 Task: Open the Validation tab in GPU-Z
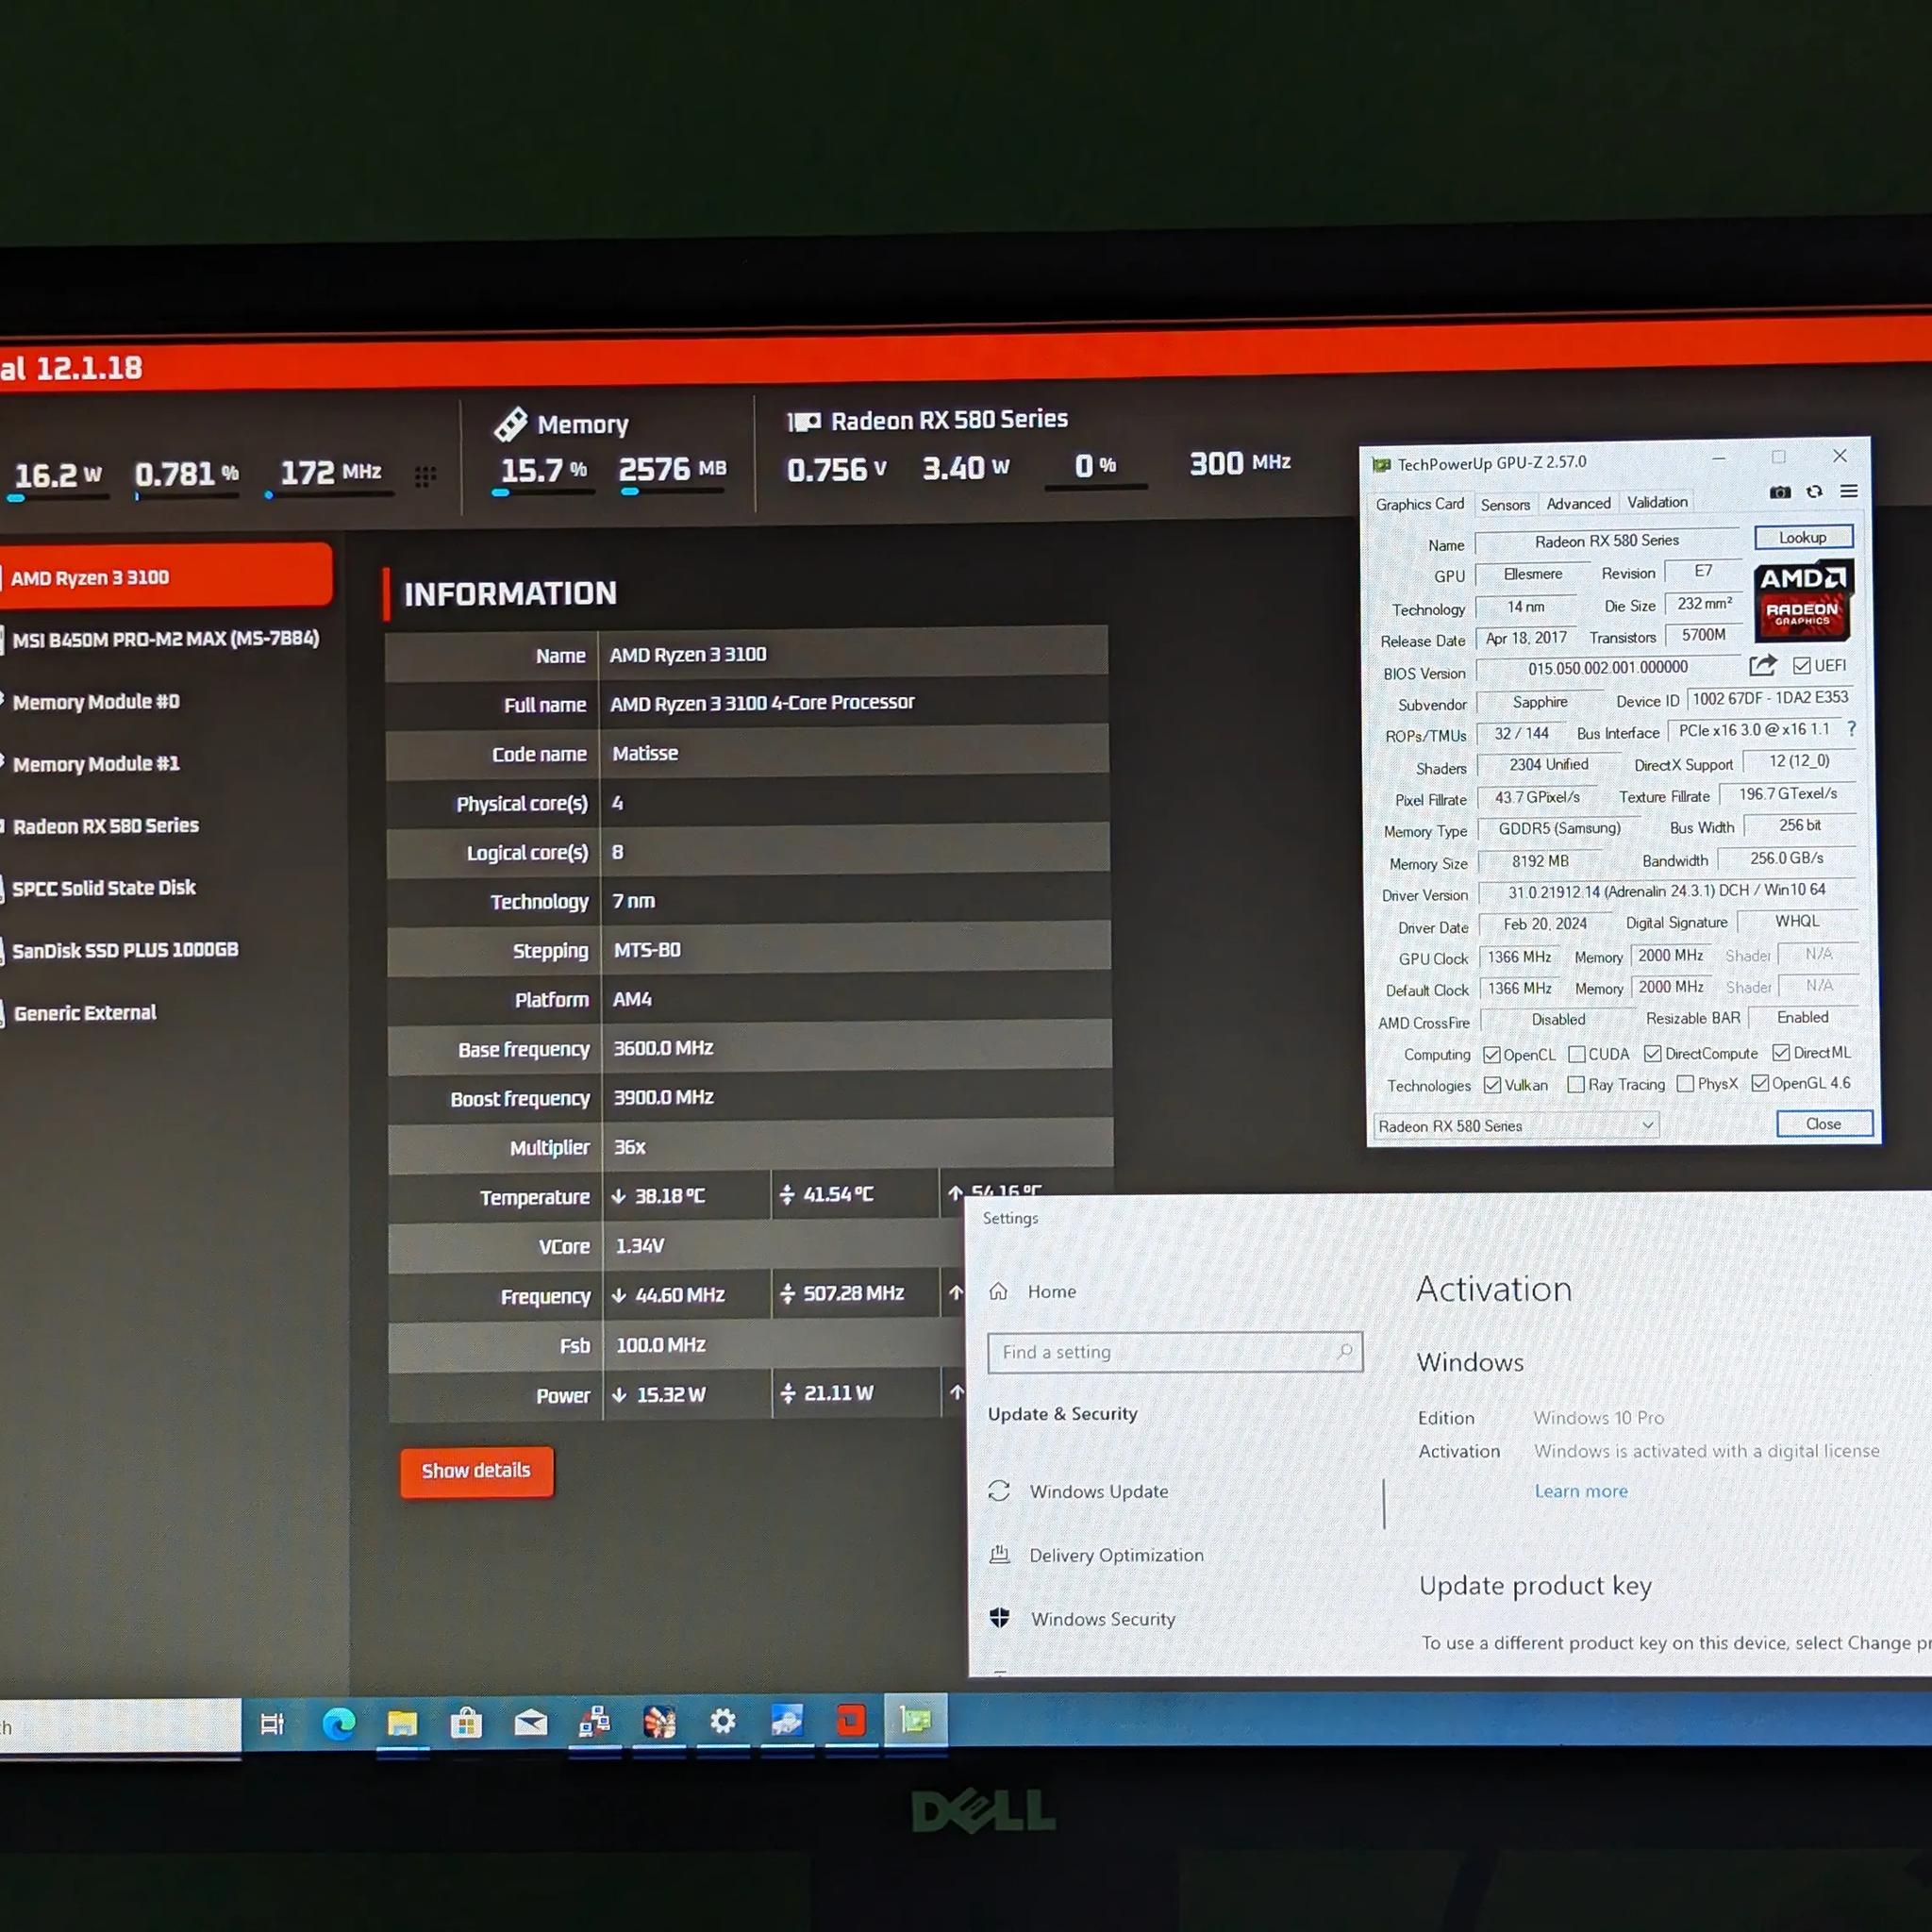pyautogui.click(x=1657, y=502)
